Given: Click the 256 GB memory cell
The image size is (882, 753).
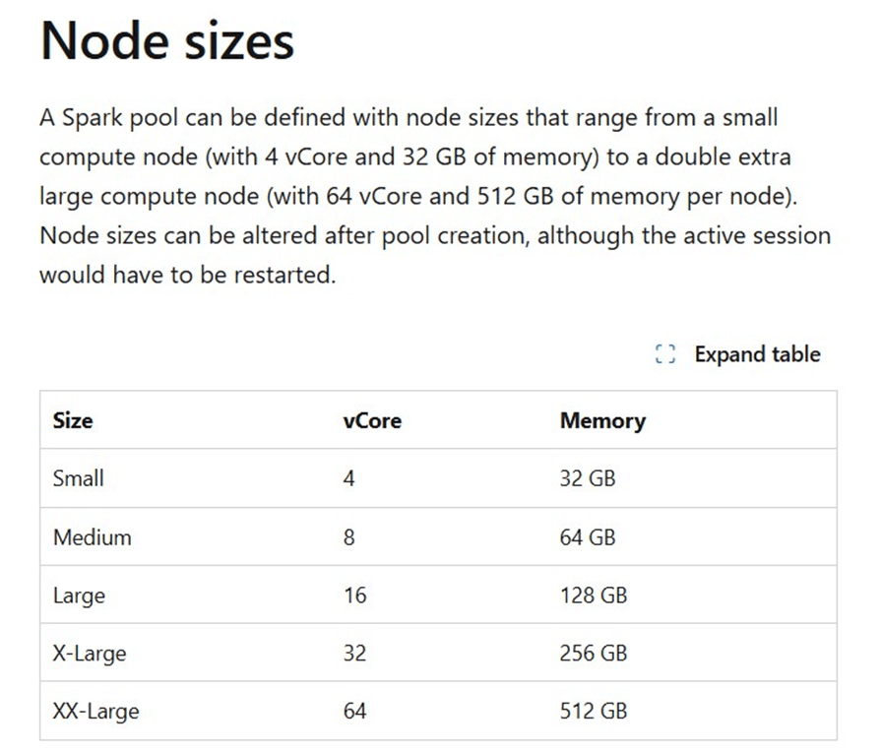Looking at the screenshot, I should (x=593, y=653).
